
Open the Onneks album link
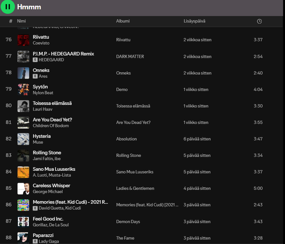click(x=123, y=73)
